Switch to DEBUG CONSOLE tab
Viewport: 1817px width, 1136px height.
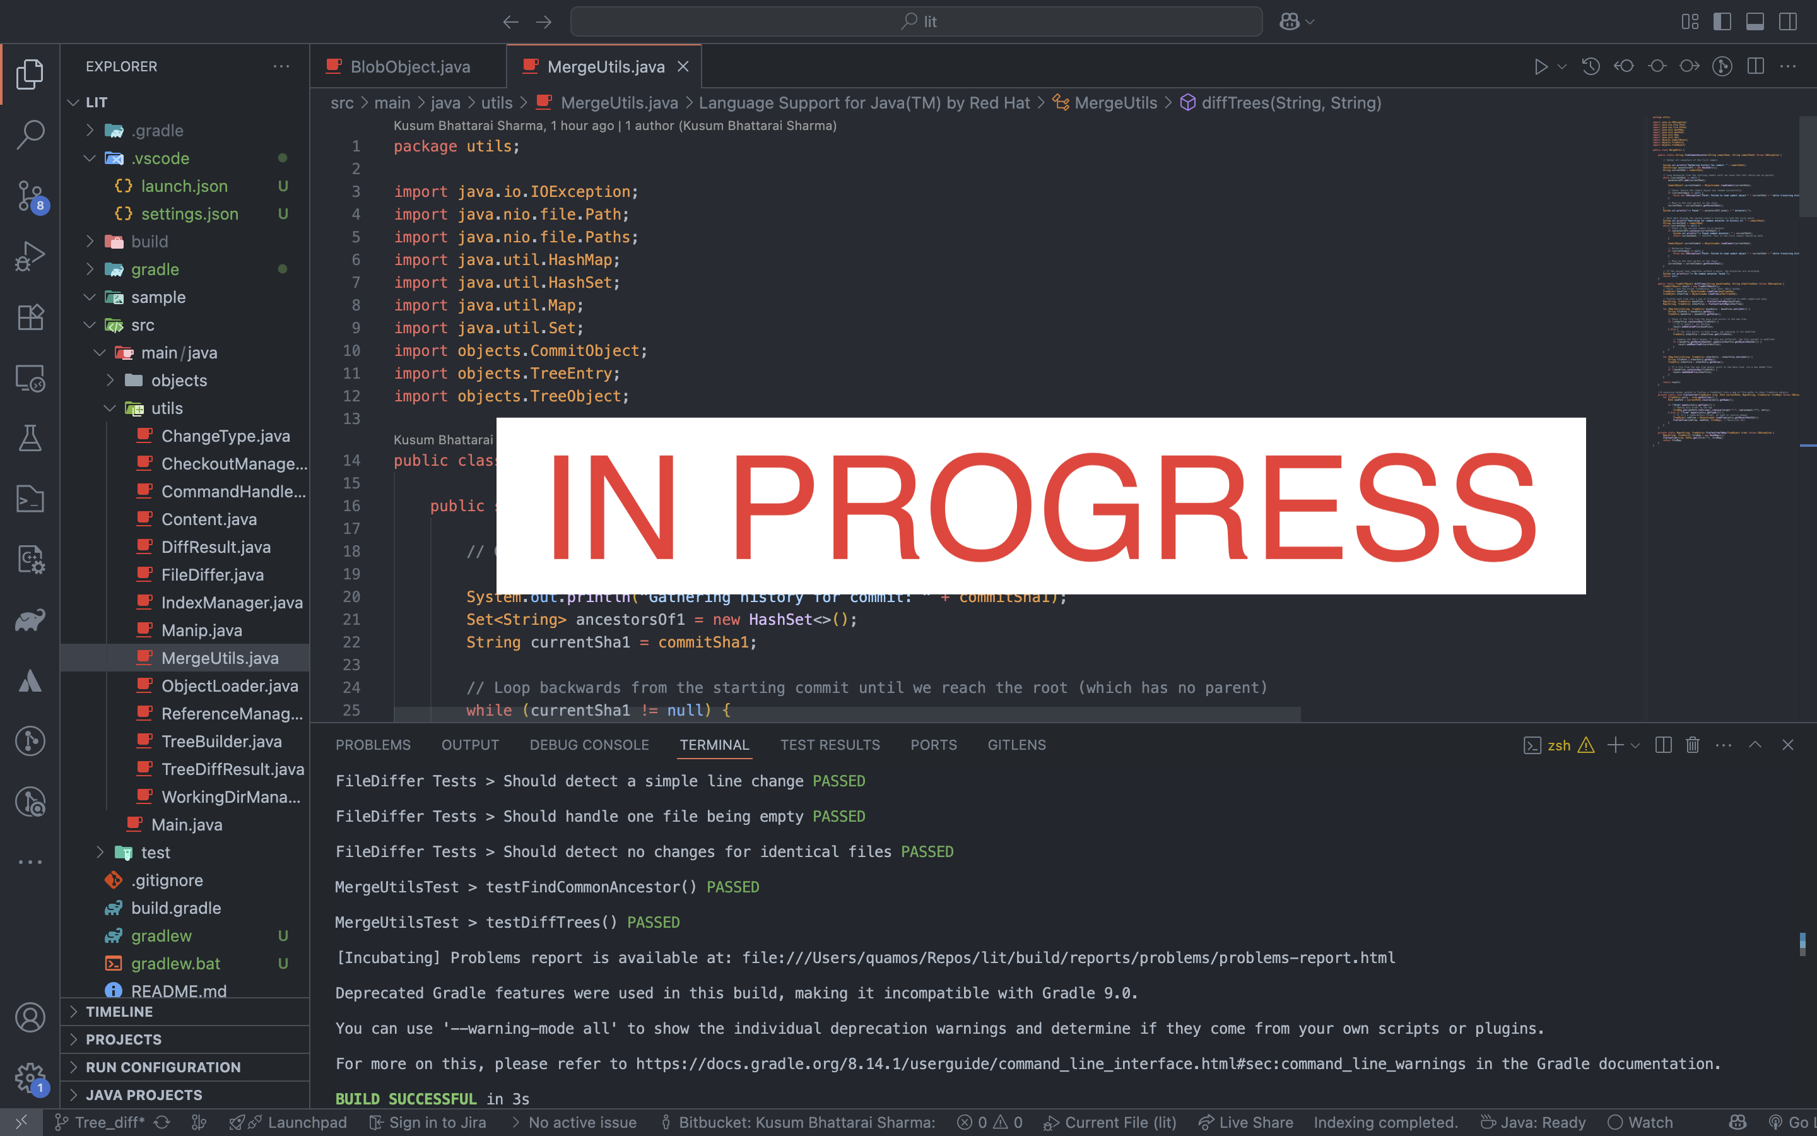click(x=589, y=745)
